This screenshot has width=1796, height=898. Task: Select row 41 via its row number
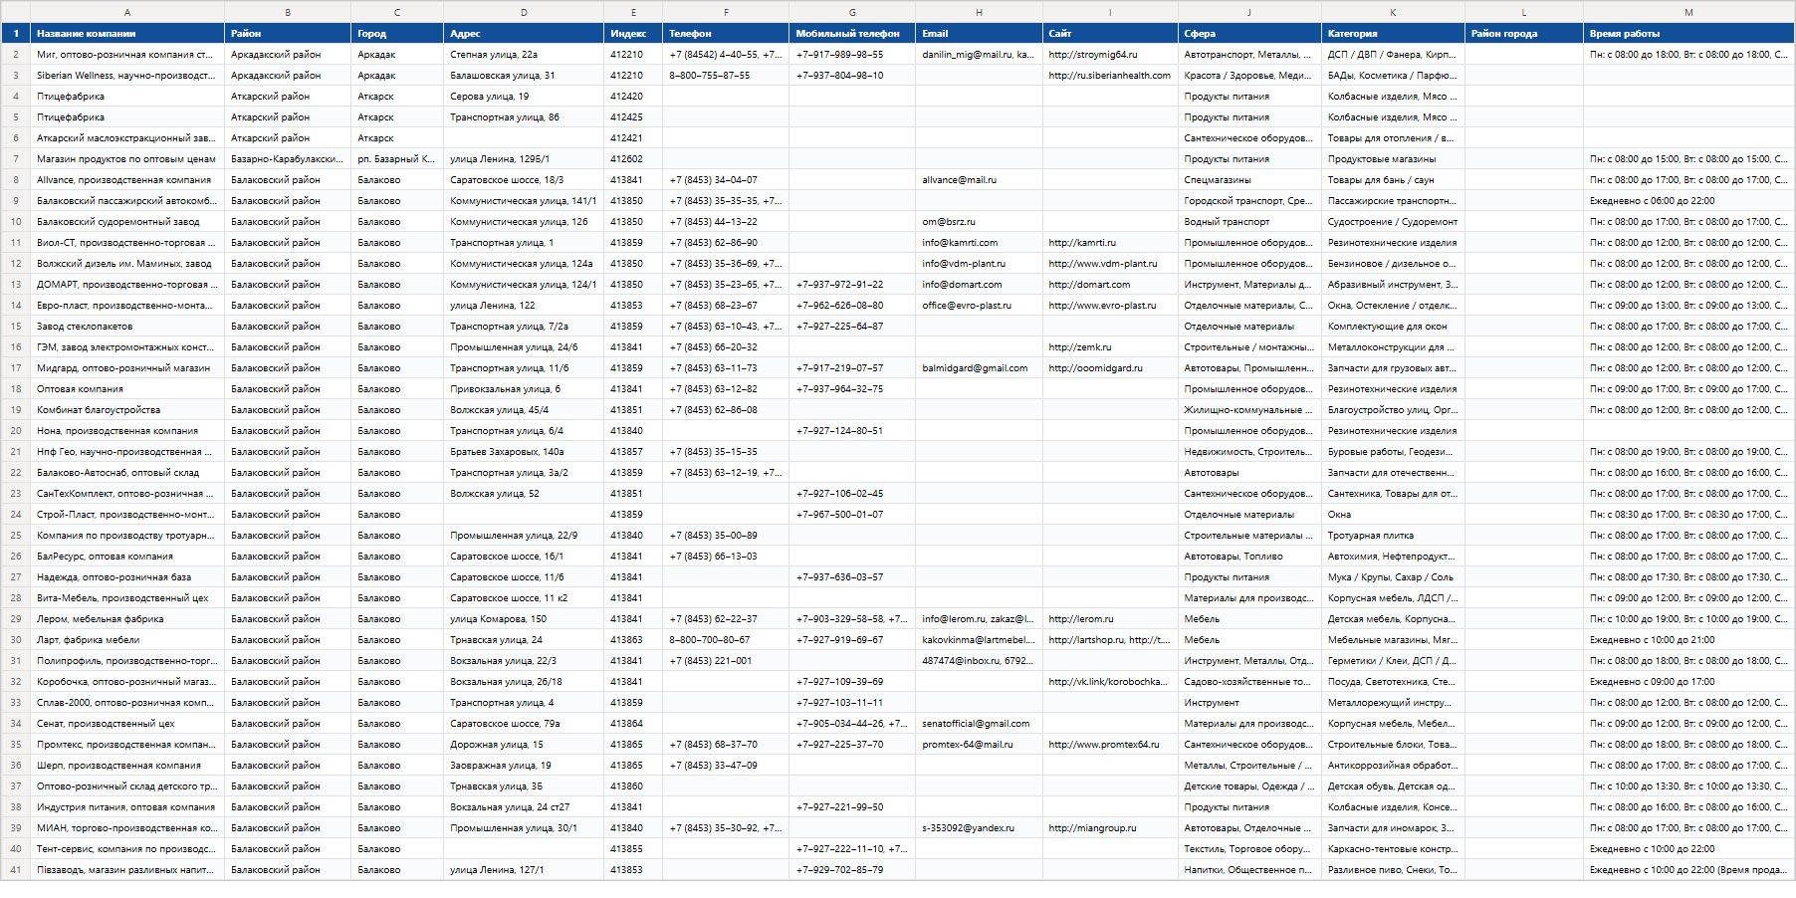(16, 869)
